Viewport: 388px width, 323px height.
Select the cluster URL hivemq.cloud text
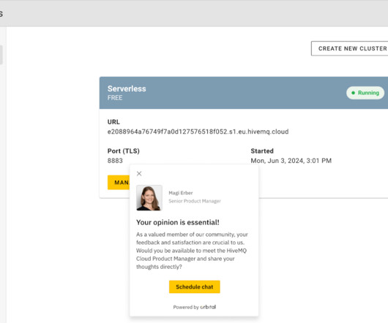pos(198,132)
